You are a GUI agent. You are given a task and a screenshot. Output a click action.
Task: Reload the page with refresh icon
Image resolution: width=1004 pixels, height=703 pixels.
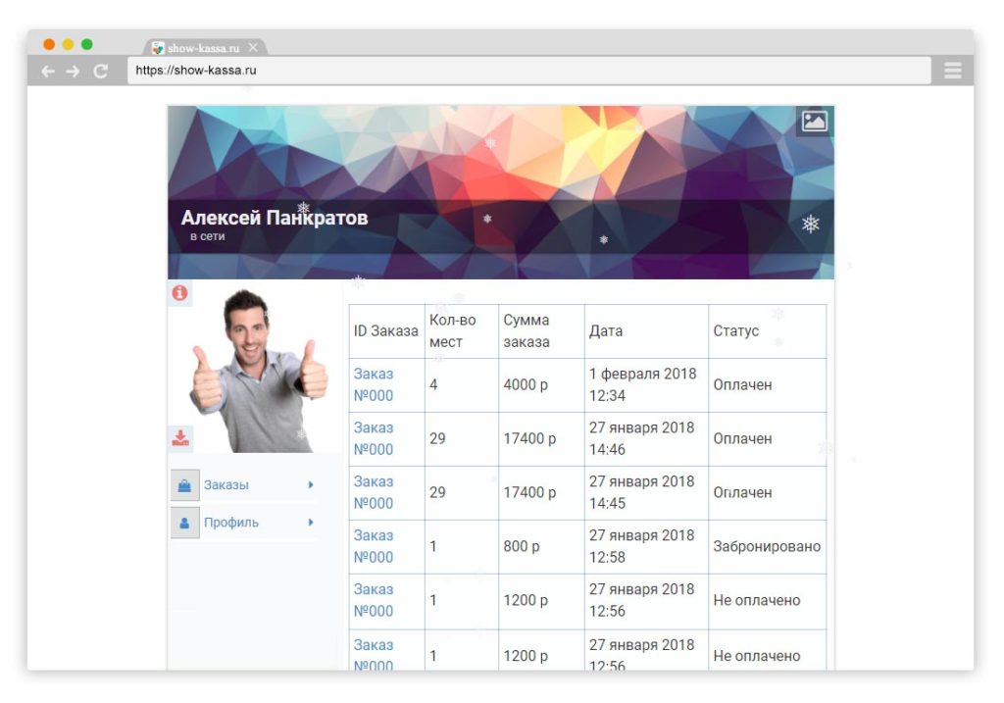point(101,71)
